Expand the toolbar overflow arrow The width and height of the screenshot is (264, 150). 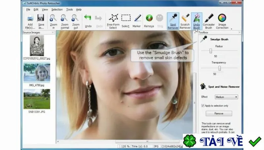(x=232, y=29)
